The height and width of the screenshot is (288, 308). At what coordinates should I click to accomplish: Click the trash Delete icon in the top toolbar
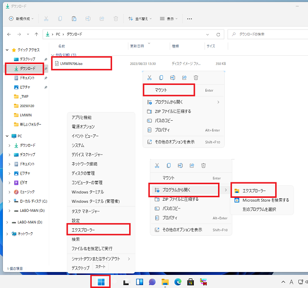(x=116, y=19)
